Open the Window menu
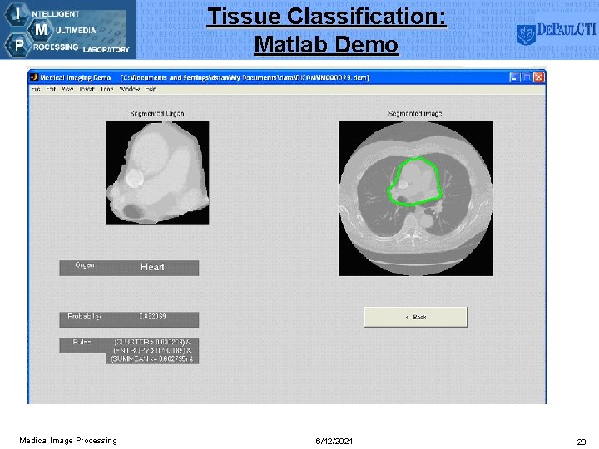Viewport: 599px width, 449px height. pyautogui.click(x=130, y=89)
